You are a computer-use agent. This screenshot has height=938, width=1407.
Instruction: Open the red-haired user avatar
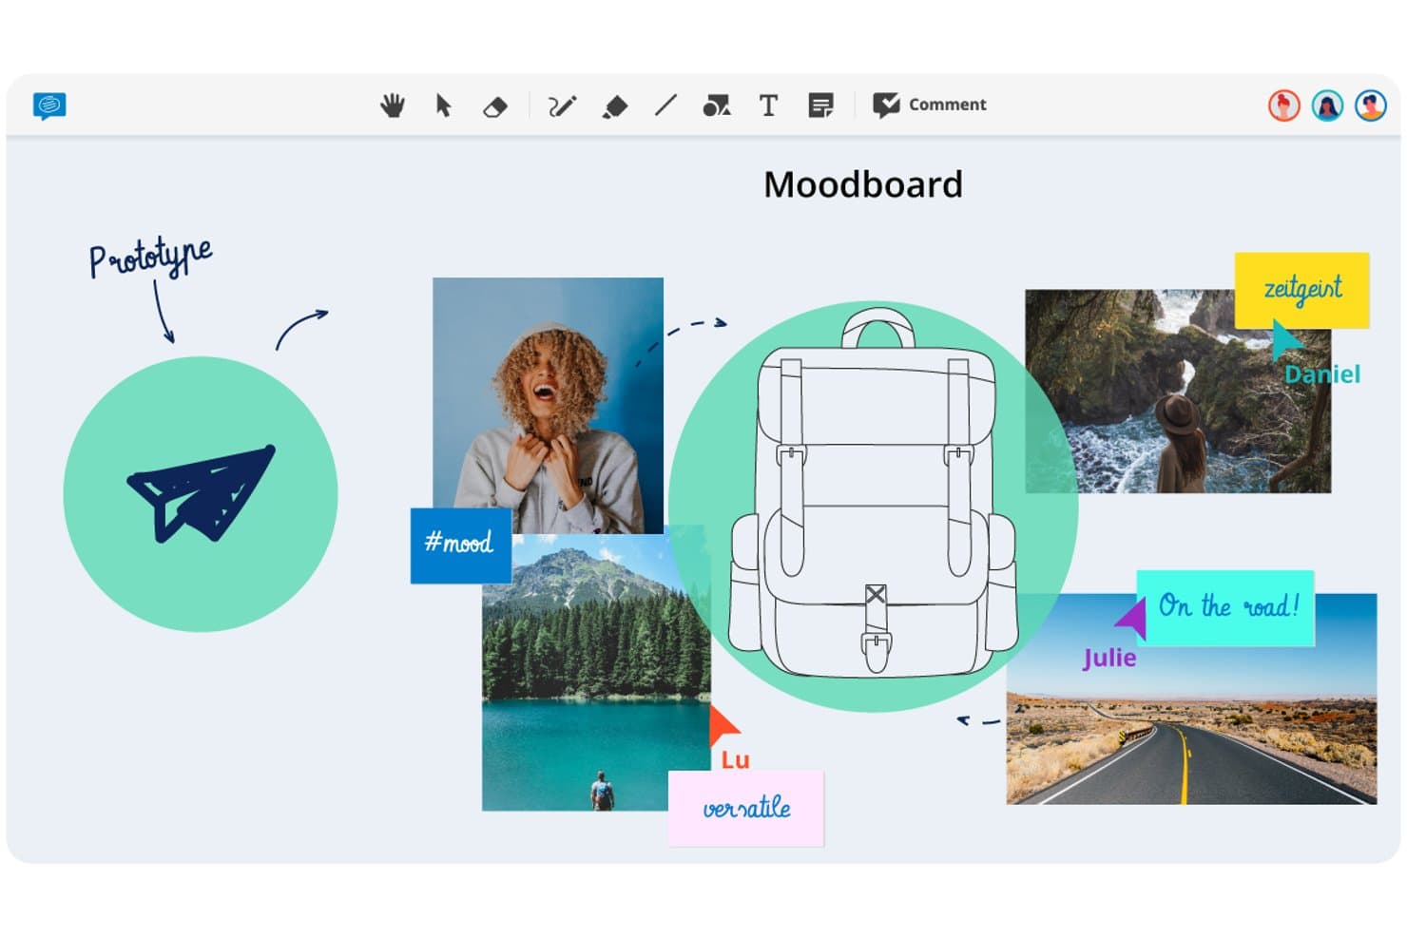[x=1284, y=105]
